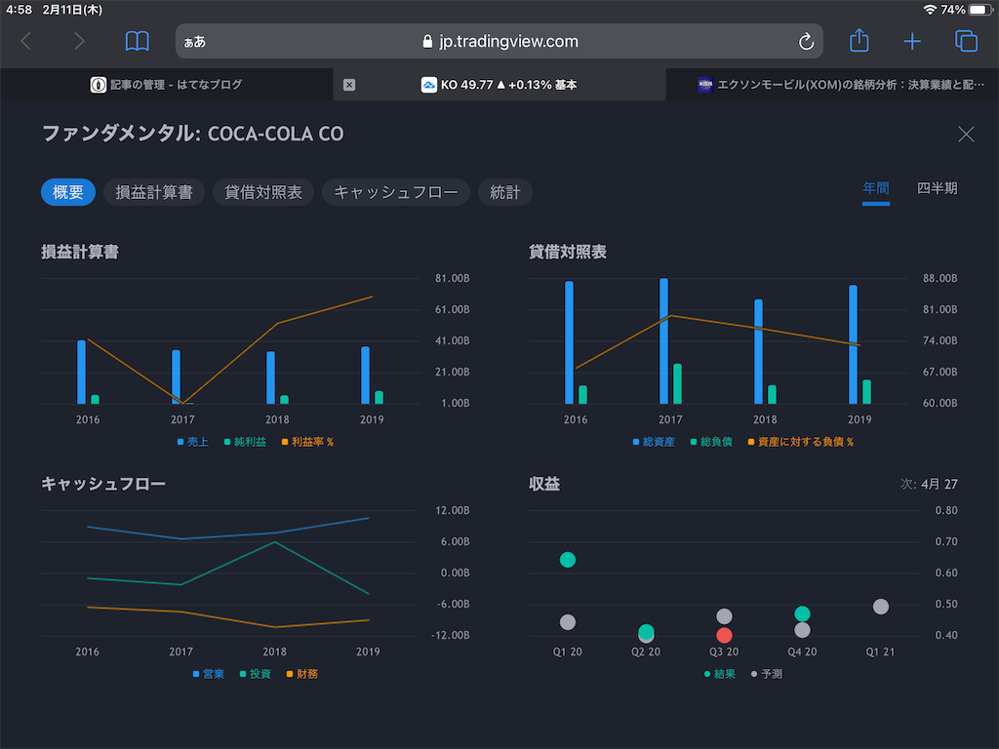The width and height of the screenshot is (999, 749).
Task: Toggle the 総負債 legend item
Action: pyautogui.click(x=711, y=442)
